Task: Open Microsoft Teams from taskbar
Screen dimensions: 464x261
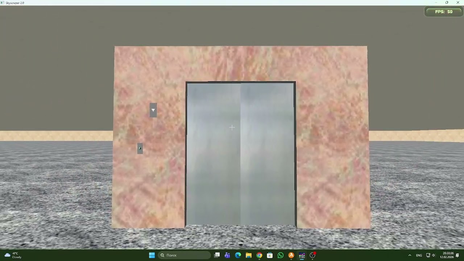Action: click(227, 255)
